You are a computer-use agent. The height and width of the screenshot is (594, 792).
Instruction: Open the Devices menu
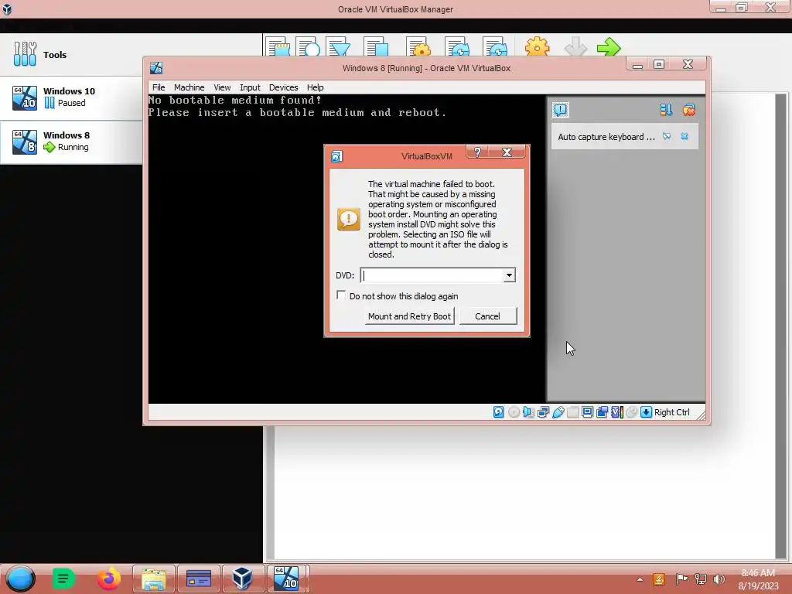pos(283,87)
